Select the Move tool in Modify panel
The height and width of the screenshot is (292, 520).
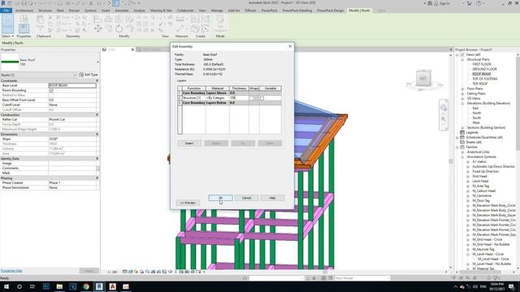97,29
